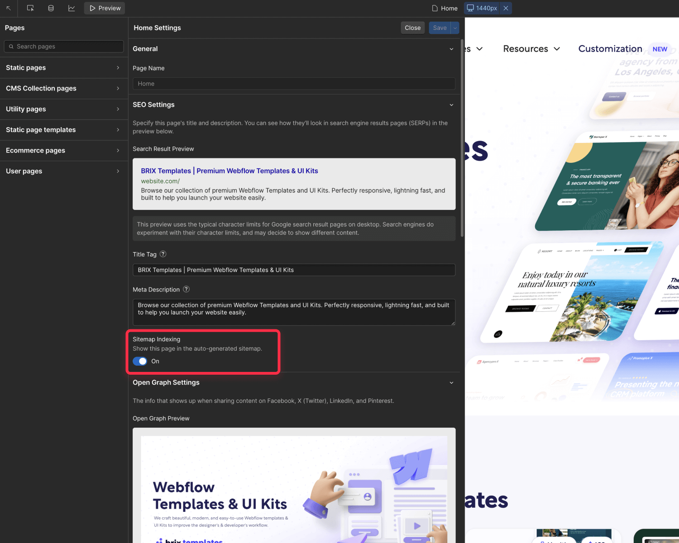Collapse the SEO Settings section
The image size is (679, 543).
click(x=451, y=105)
